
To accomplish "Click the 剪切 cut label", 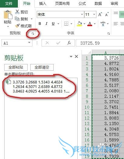I will pyautogui.click(x=24, y=12).
